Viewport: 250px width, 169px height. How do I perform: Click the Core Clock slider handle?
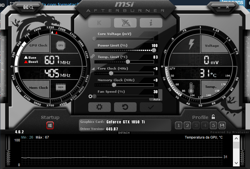(x=111, y=73)
